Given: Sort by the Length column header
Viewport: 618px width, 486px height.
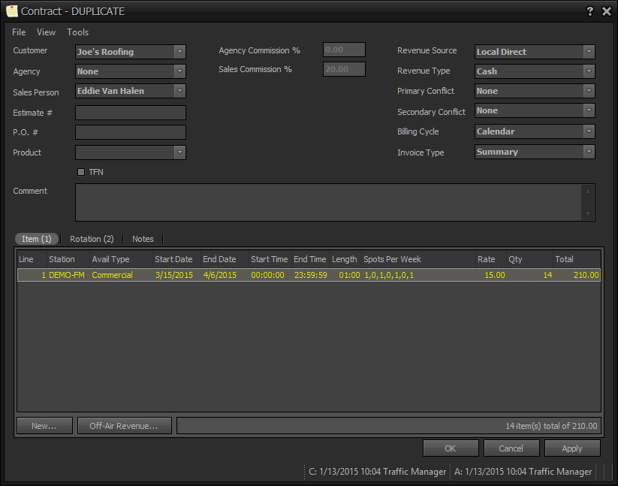Looking at the screenshot, I should [x=345, y=259].
